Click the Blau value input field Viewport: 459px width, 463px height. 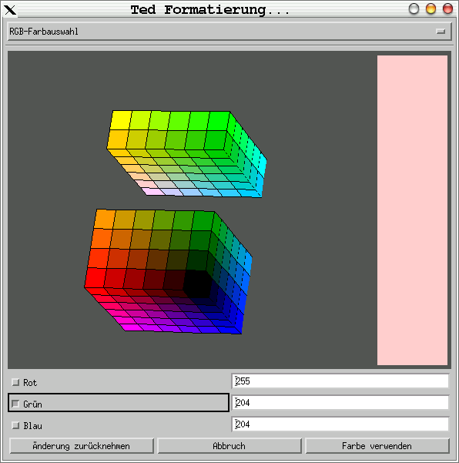pyautogui.click(x=340, y=424)
